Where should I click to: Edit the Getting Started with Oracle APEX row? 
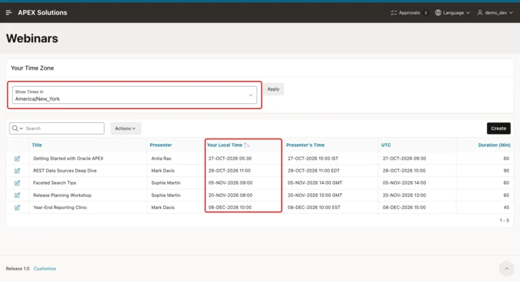point(17,159)
